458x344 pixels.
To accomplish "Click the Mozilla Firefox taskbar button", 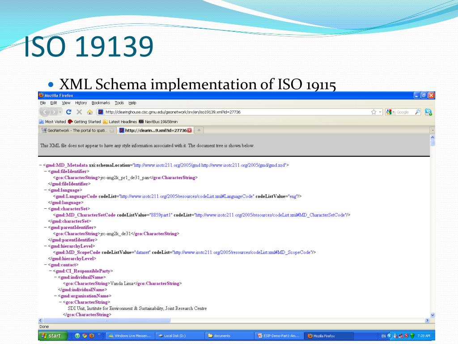I will 329,336.
